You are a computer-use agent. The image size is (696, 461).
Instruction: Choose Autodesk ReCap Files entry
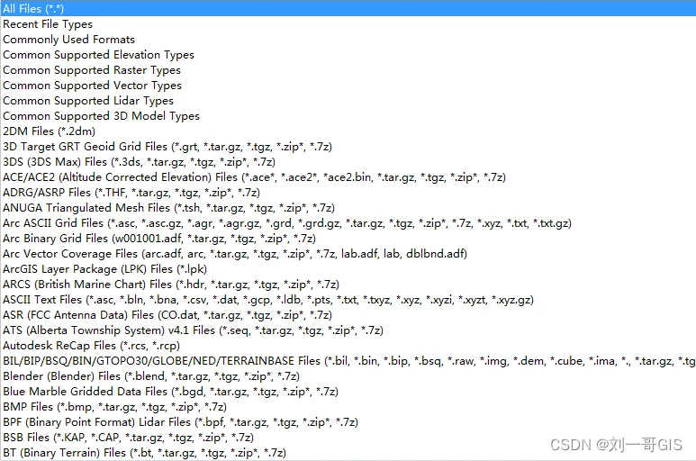click(348, 346)
